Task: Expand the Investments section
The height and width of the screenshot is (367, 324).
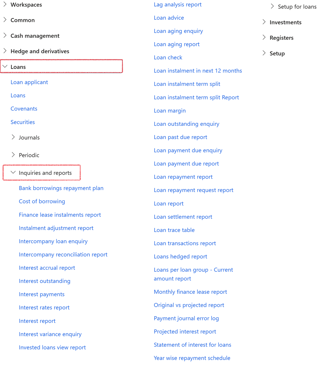Action: point(264,22)
